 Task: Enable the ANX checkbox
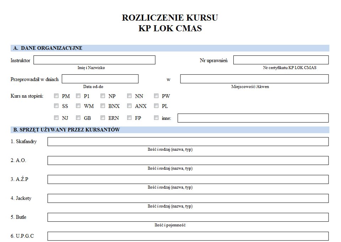coord(129,106)
